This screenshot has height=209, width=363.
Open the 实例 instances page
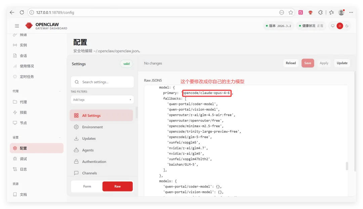point(37,45)
